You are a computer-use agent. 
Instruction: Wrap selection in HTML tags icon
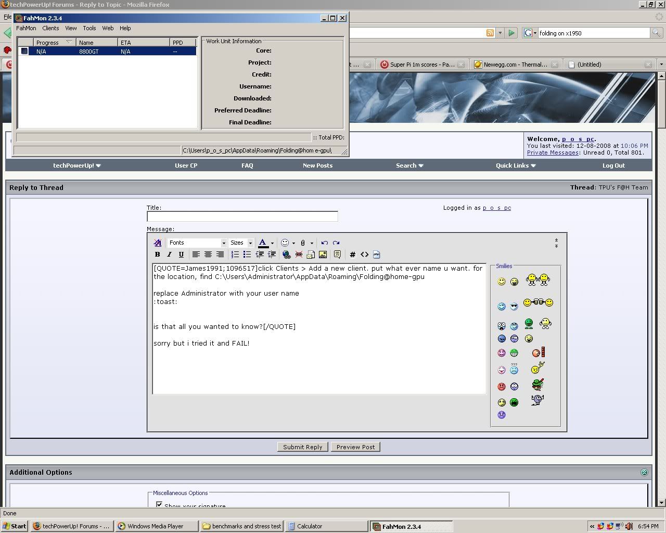[364, 255]
